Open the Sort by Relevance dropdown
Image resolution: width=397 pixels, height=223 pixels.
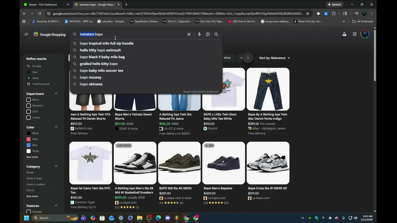(274, 58)
